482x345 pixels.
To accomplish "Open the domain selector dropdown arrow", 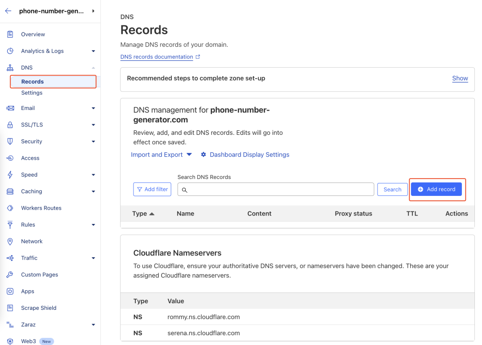I will tap(93, 11).
